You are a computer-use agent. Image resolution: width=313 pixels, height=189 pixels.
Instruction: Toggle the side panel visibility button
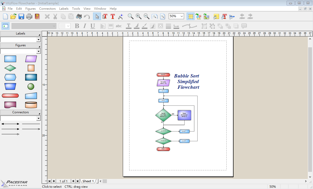coord(6,26)
